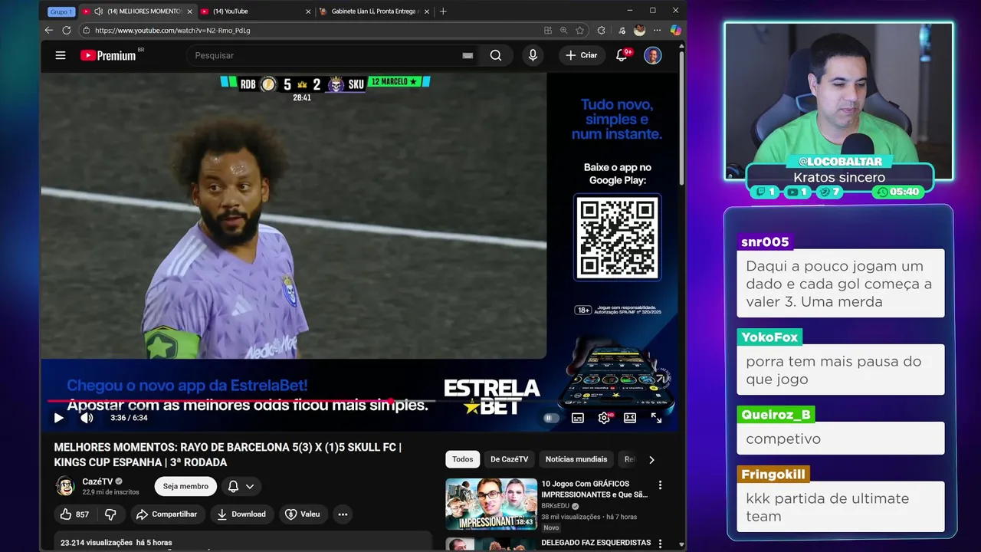Open on-screen keyboard icon in search box

pyautogui.click(x=468, y=55)
